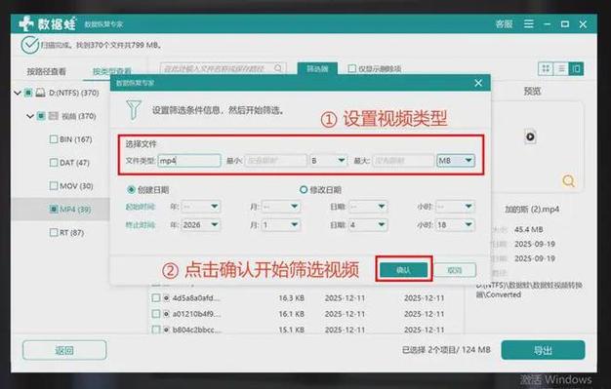Image resolution: width=611 pixels, height=389 pixels.
Task: Check the MOV (30) checkbox
Action: (54, 186)
